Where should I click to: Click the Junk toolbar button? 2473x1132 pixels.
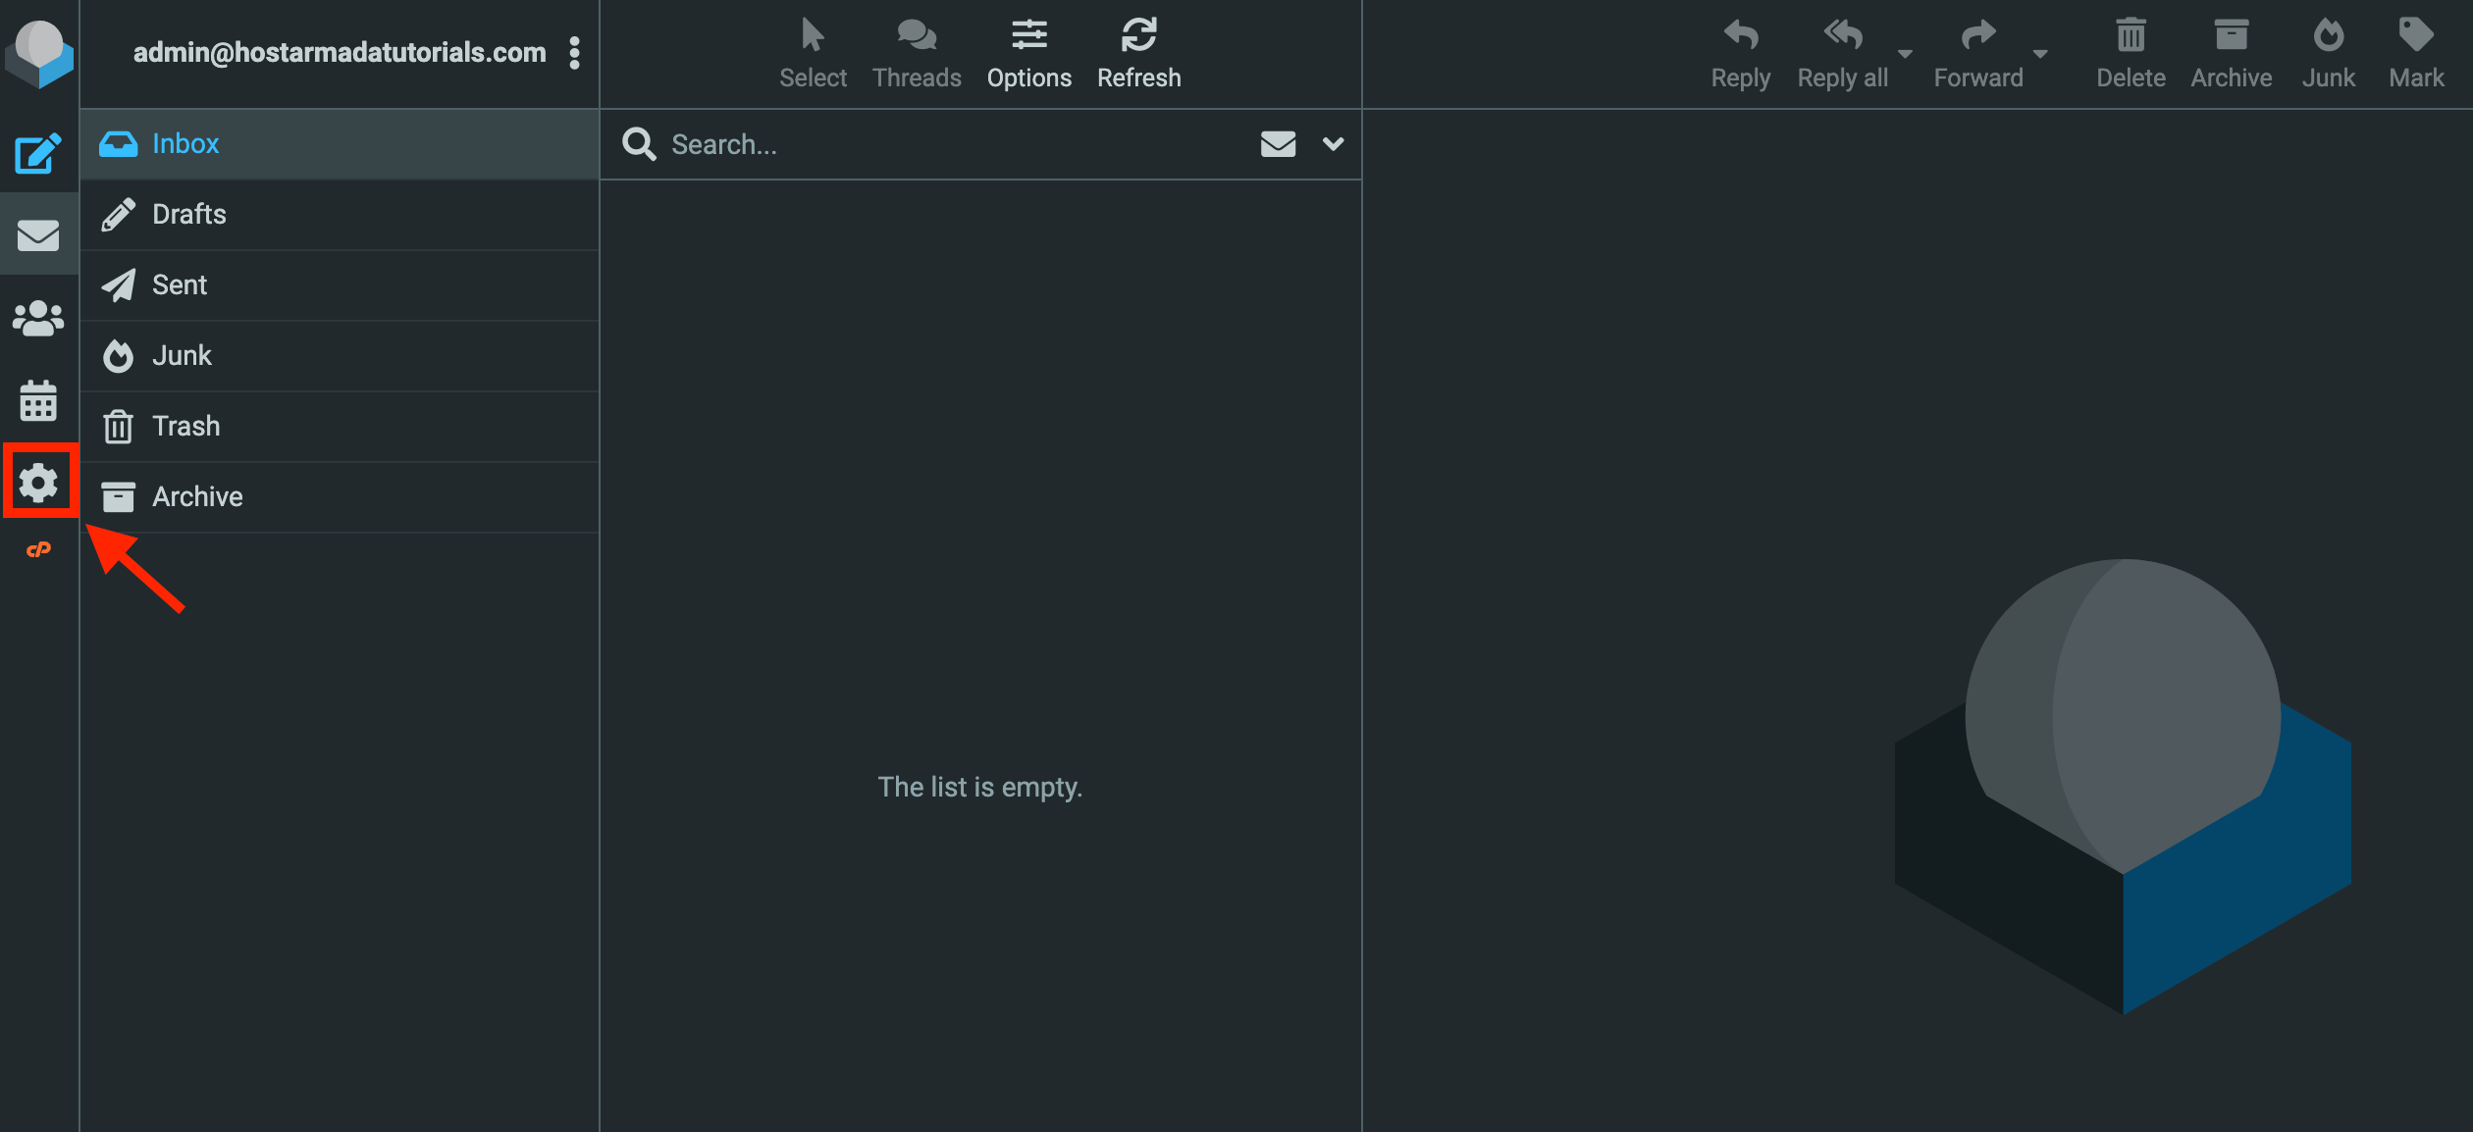point(2328,54)
